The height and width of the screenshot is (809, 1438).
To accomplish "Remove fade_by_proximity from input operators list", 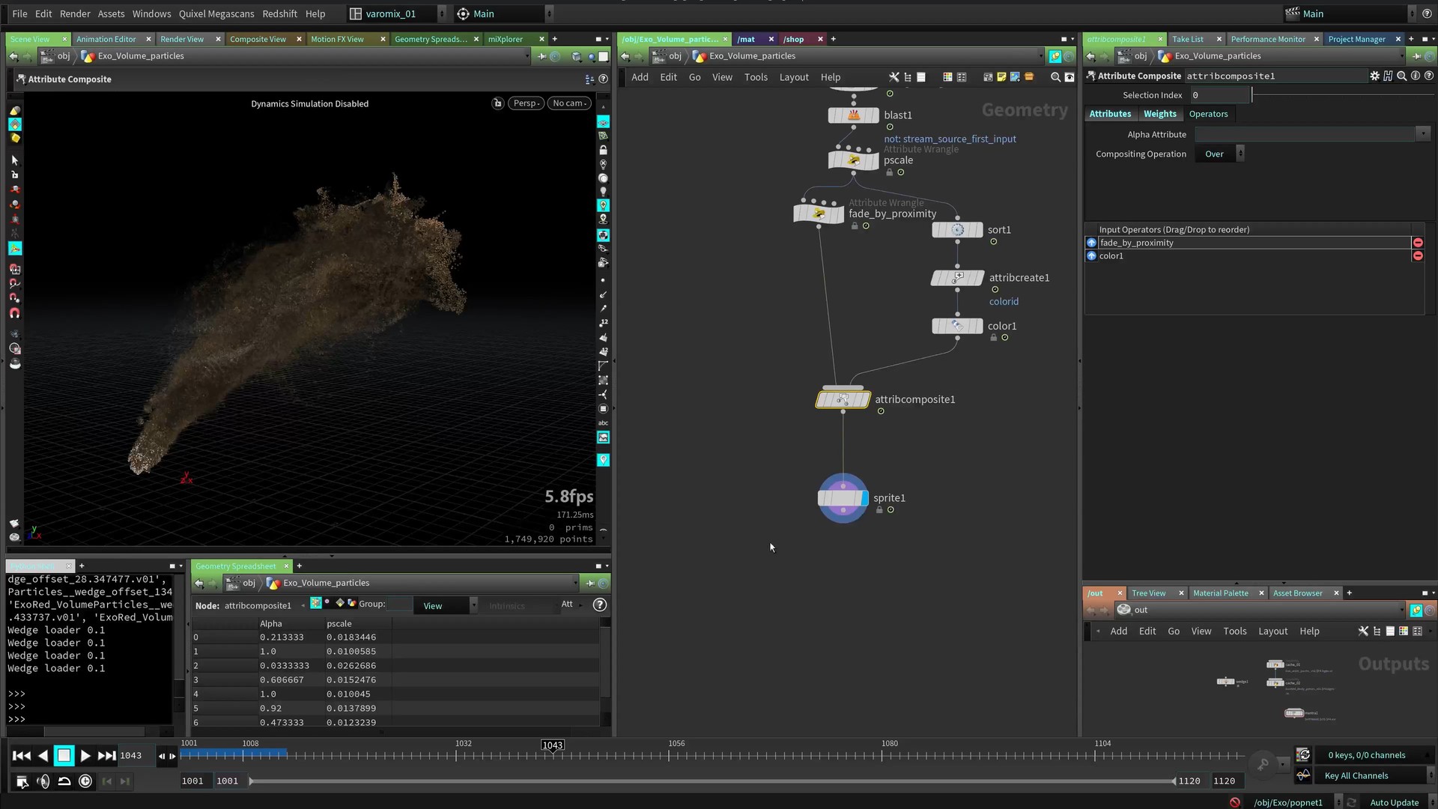I will click(x=1417, y=243).
